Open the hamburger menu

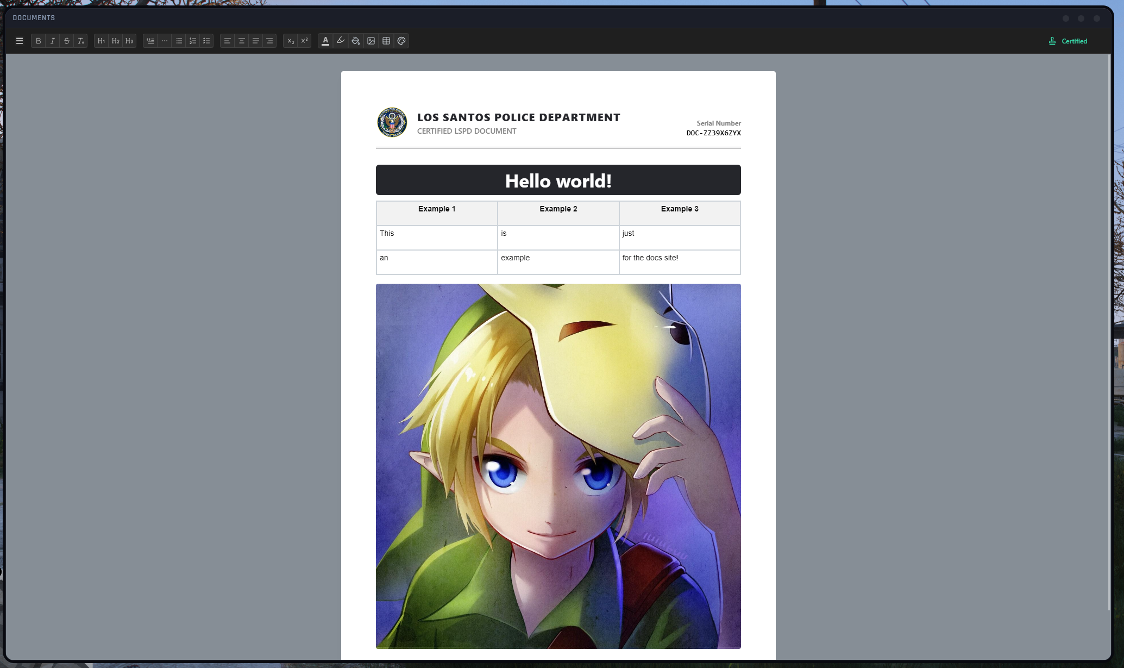pyautogui.click(x=20, y=41)
